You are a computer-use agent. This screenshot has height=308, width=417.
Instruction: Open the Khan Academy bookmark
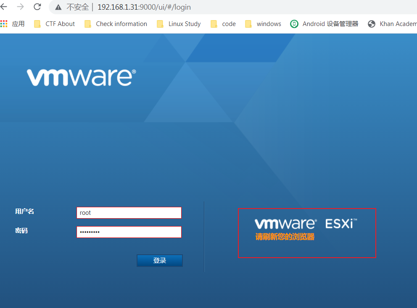[392, 24]
